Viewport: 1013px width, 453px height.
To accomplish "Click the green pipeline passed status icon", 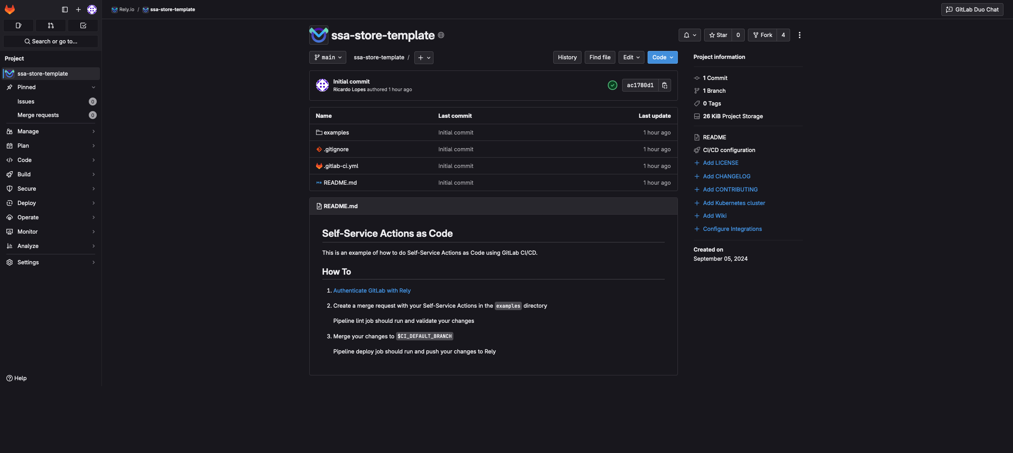I will pos(612,85).
